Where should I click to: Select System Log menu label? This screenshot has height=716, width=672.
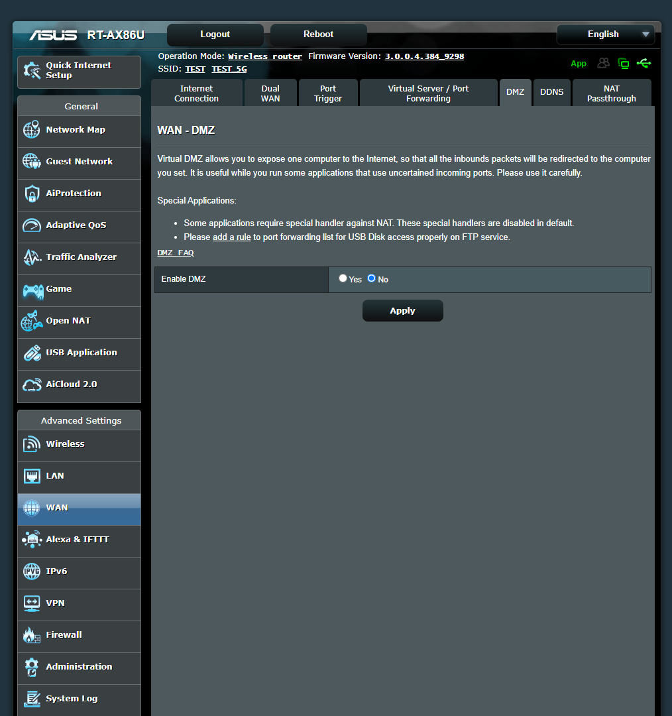coord(72,699)
